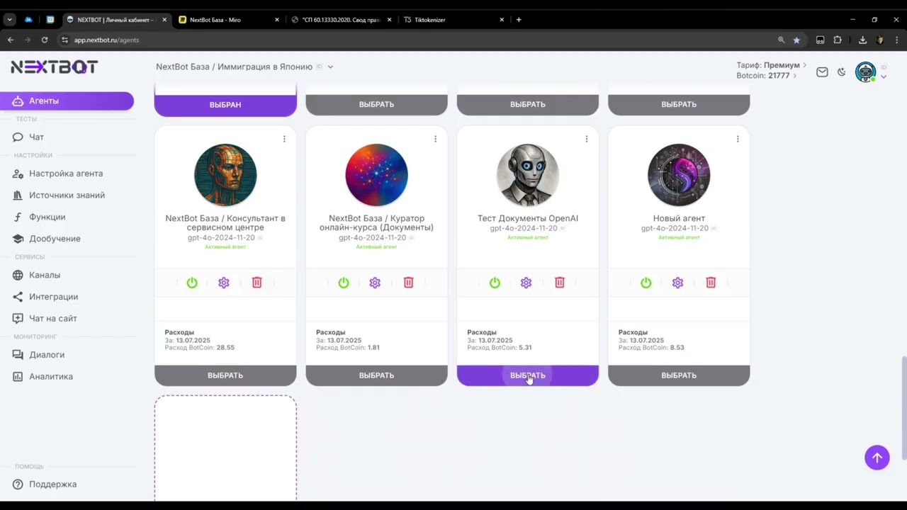Click the empty dashed add-agent card
907x510 pixels.
pos(225,448)
